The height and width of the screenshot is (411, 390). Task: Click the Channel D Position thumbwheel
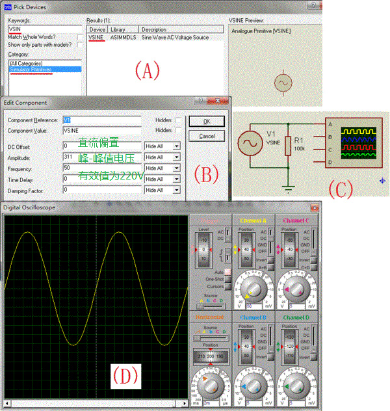(x=290, y=347)
